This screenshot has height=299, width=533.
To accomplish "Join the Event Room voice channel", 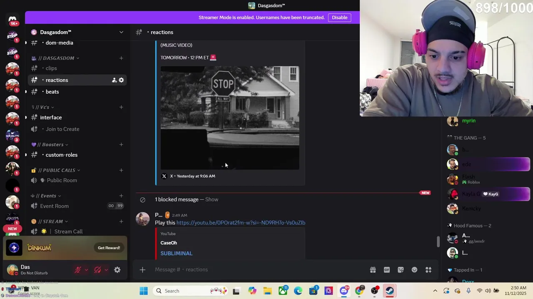I will [77, 206].
